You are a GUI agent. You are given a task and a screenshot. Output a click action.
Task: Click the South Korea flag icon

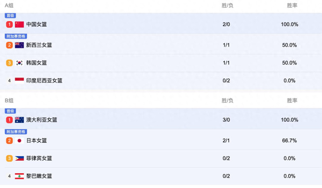pyautogui.click(x=19, y=63)
